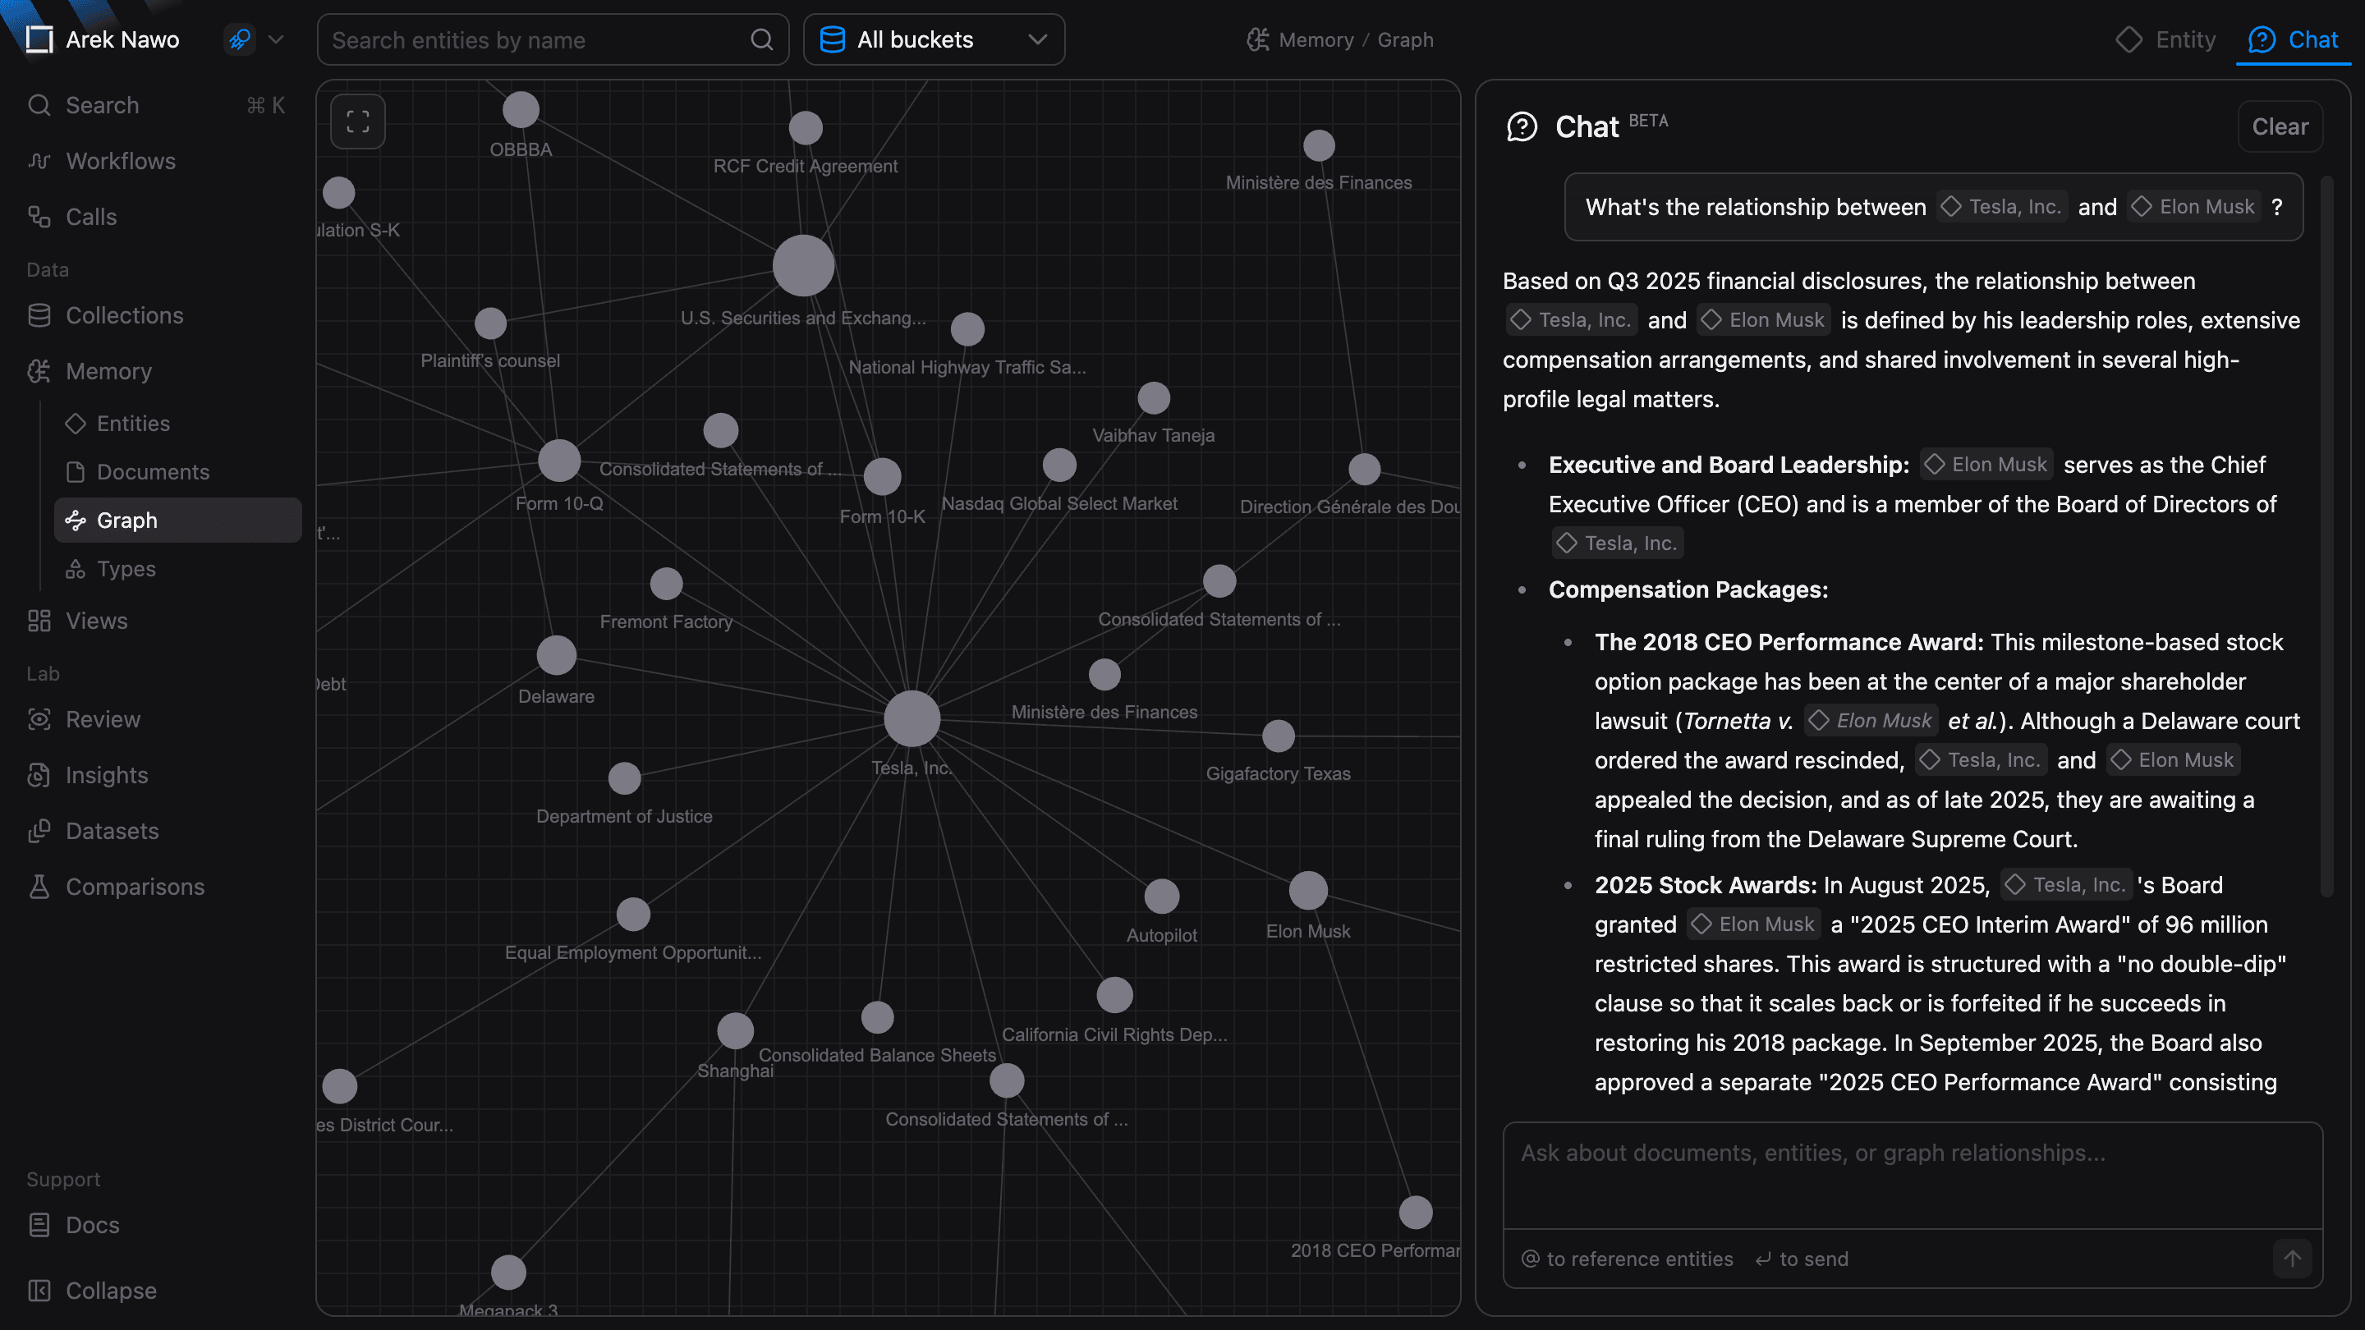The image size is (2365, 1330).
Task: Select the Equal Employment Opportunity node
Action: click(633, 915)
